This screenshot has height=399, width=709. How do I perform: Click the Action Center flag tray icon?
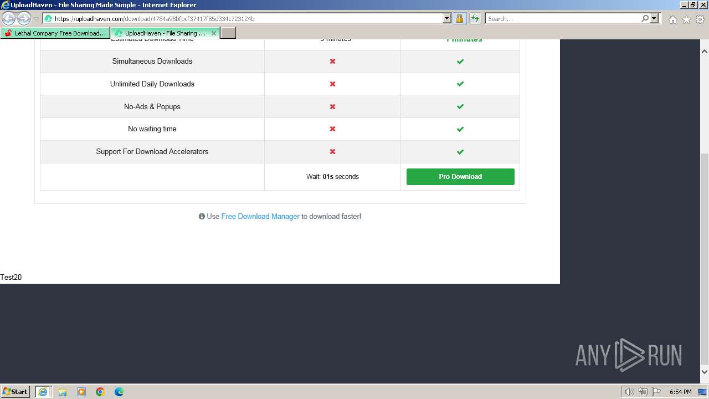pos(656,392)
